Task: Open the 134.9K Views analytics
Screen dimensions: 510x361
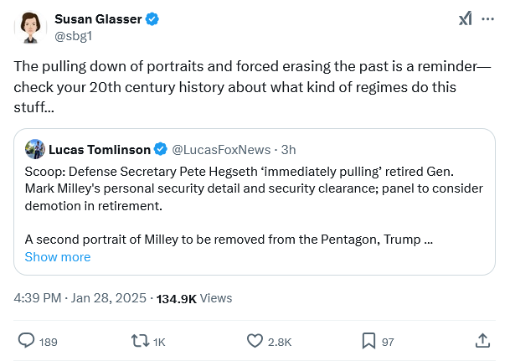Action: pyautogui.click(x=194, y=297)
